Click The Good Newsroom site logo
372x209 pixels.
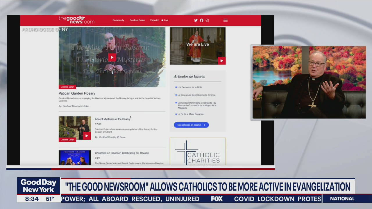click(x=76, y=20)
